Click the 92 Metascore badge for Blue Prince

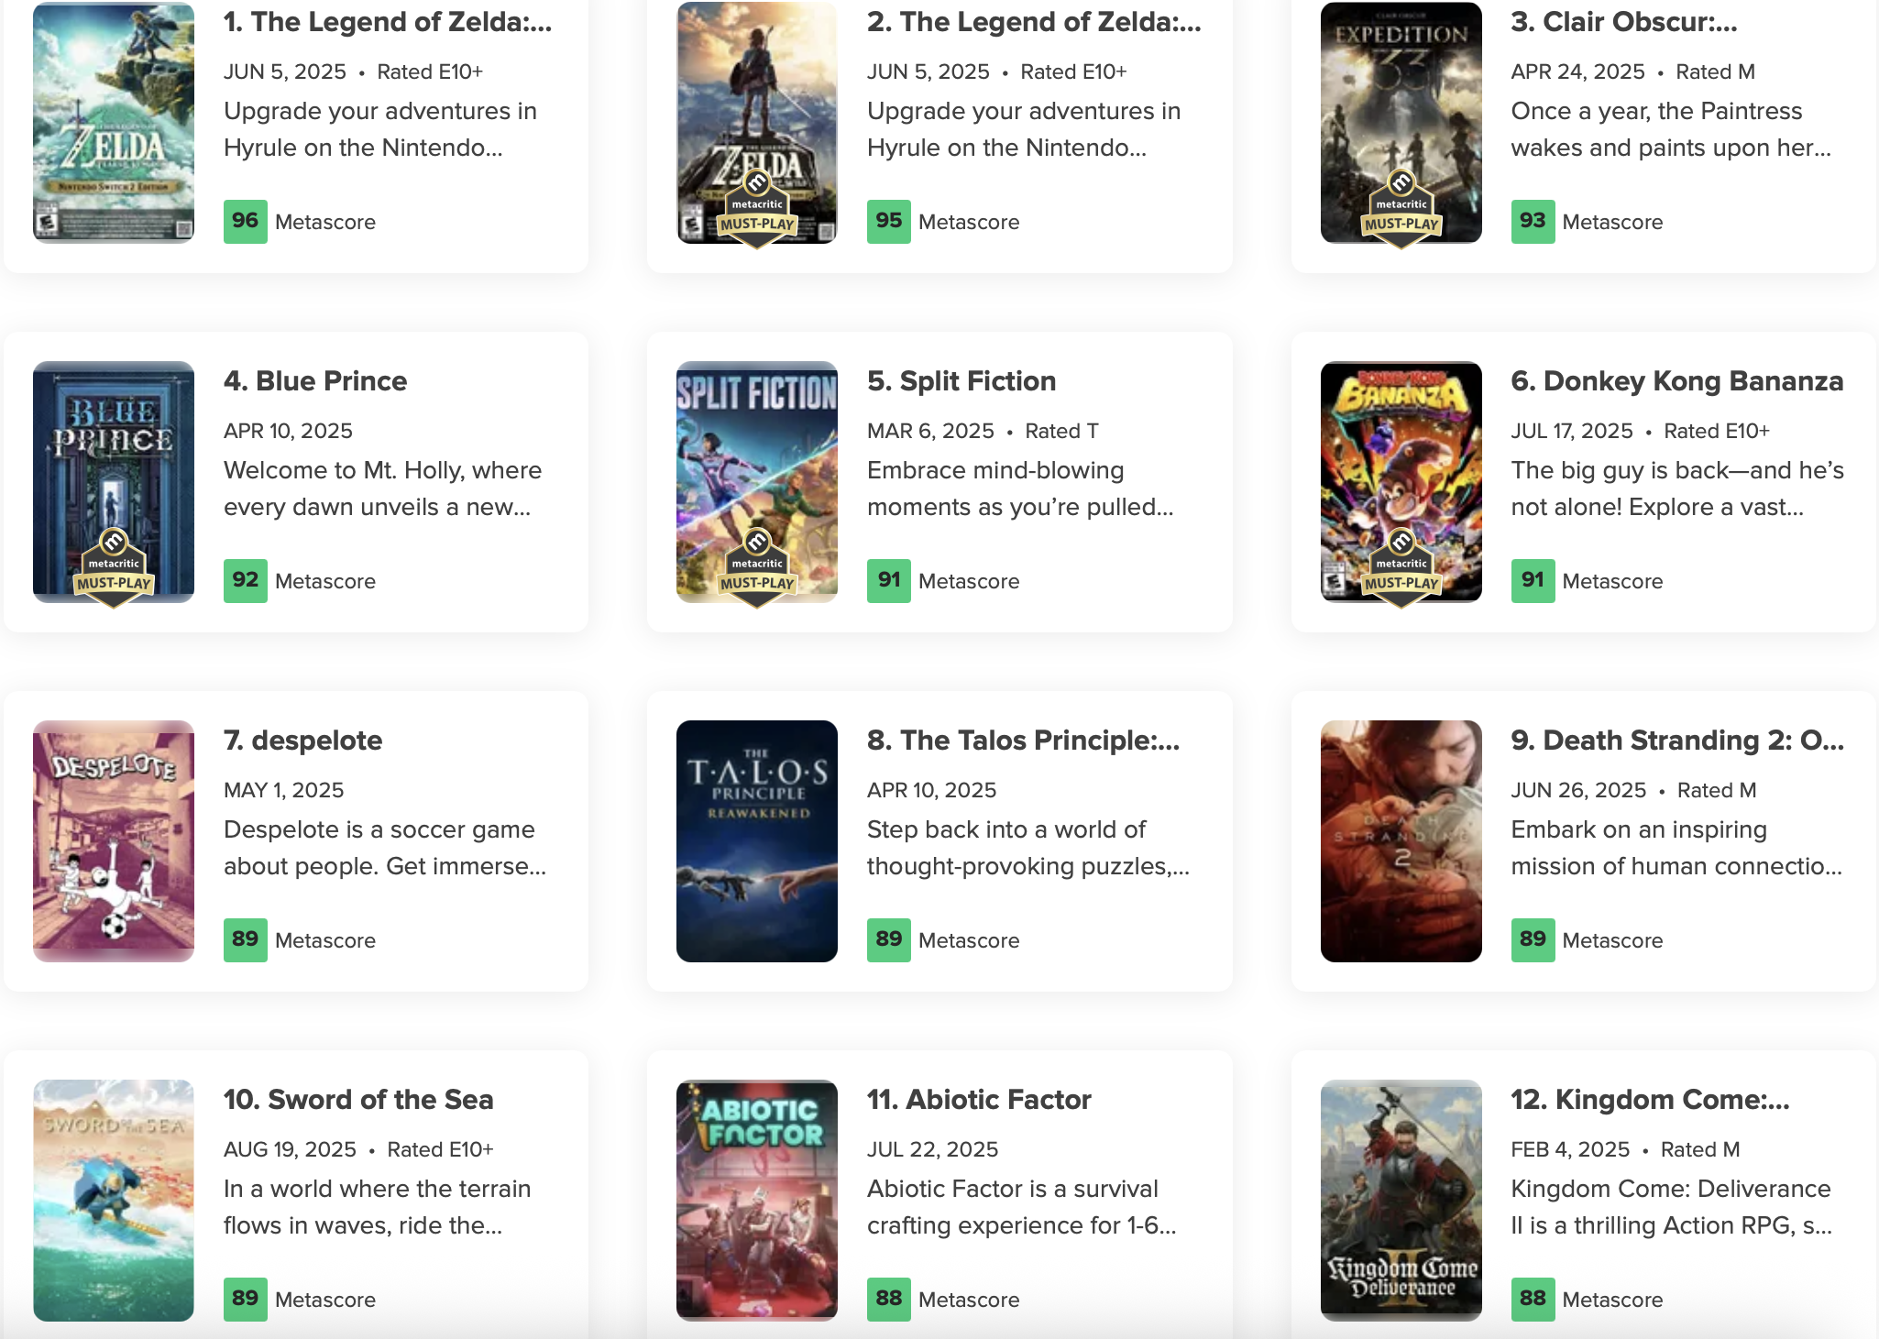click(x=245, y=580)
